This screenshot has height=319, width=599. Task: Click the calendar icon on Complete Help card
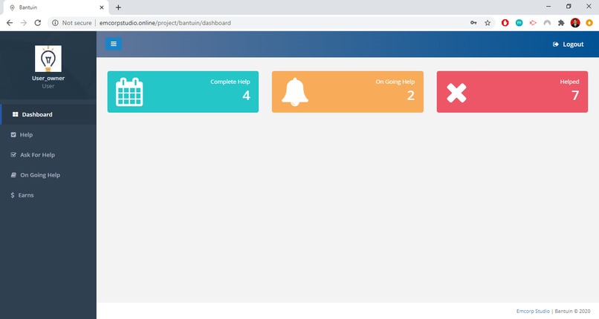click(129, 92)
